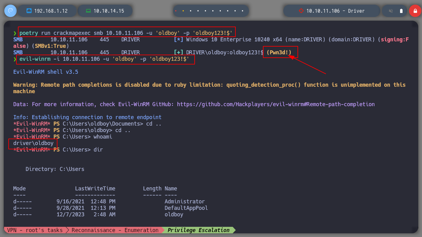Image resolution: width=422 pixels, height=237 pixels.
Task: Switch to the third workspace dot
Action: coord(190,11)
